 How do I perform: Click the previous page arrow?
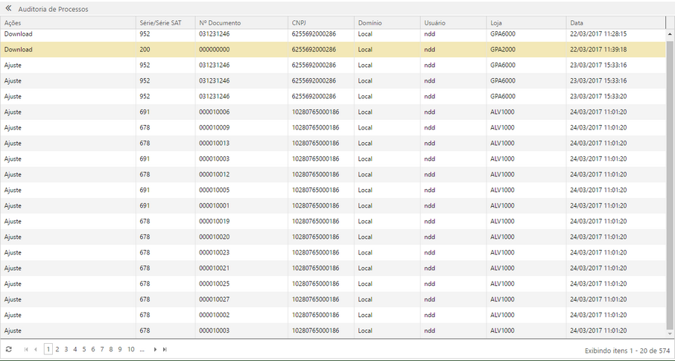[x=36, y=349]
